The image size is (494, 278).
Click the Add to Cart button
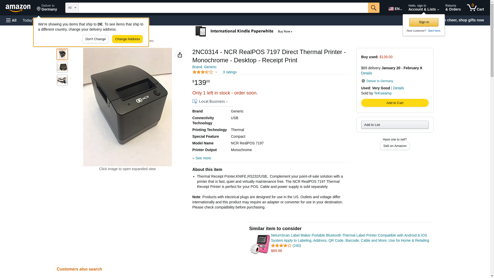coord(394,103)
